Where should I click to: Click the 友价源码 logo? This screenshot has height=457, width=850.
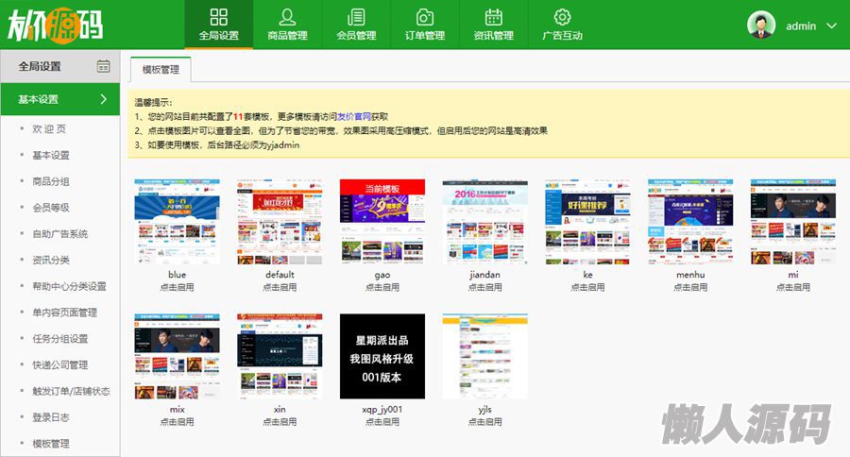click(55, 25)
